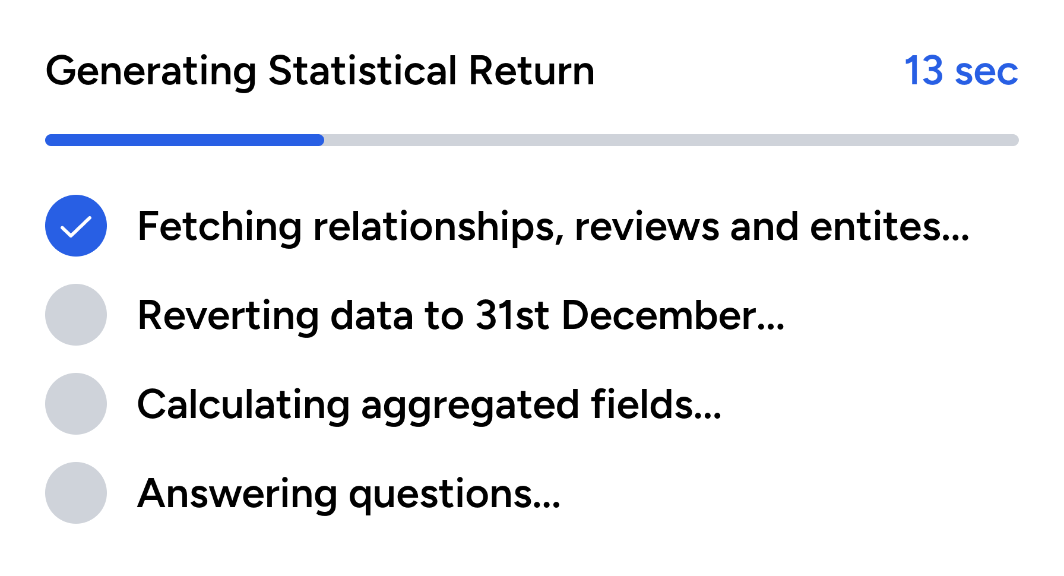
Task: Click the blue filled part of progress bar
Action: pyautogui.click(x=185, y=140)
